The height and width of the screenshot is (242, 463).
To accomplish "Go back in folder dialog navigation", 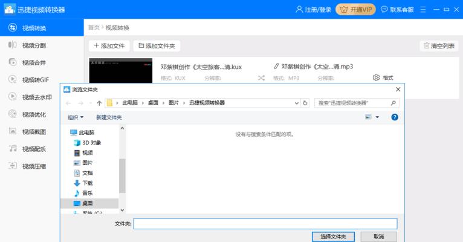I will point(68,103).
